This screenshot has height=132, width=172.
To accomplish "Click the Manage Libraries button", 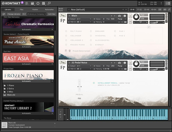I will point(14,14).
